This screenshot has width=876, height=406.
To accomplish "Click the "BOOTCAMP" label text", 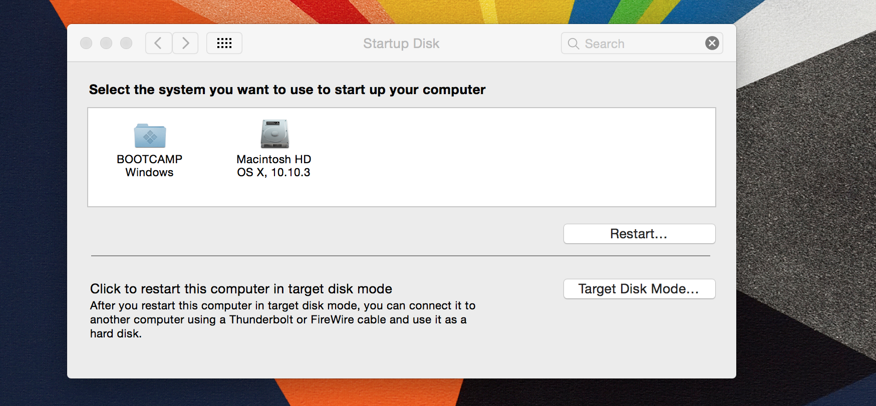I will tap(150, 159).
